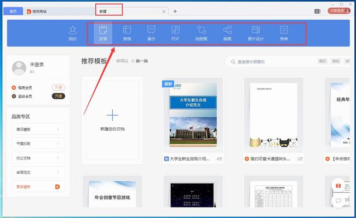Create a blank document via 新建空白文档
356x218 pixels.
click(x=112, y=120)
